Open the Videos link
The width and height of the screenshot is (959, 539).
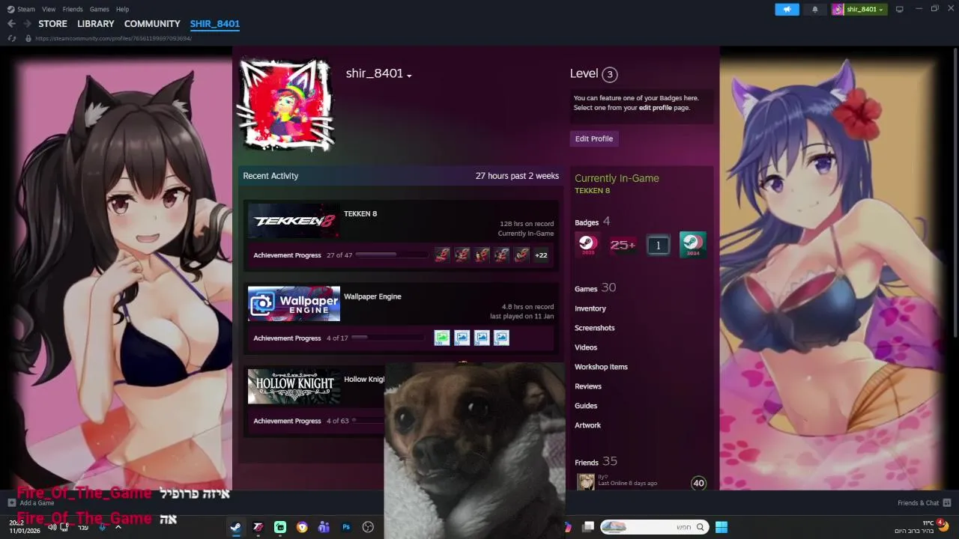[x=586, y=347]
